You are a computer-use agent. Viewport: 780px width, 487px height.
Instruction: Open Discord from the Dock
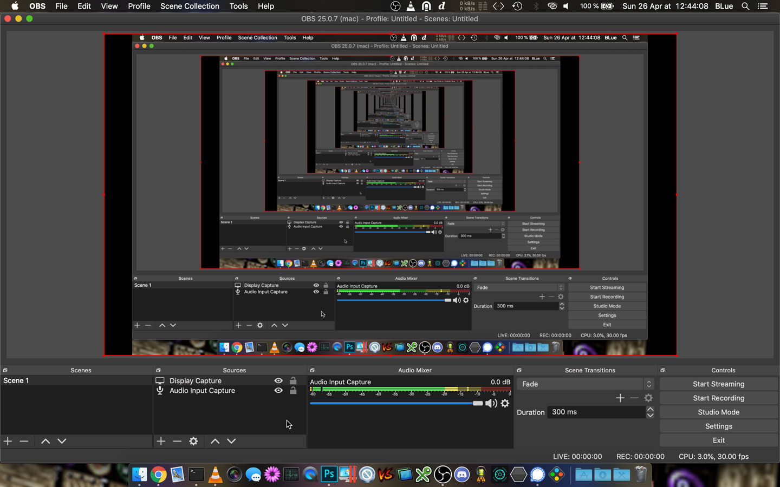pos(461,475)
